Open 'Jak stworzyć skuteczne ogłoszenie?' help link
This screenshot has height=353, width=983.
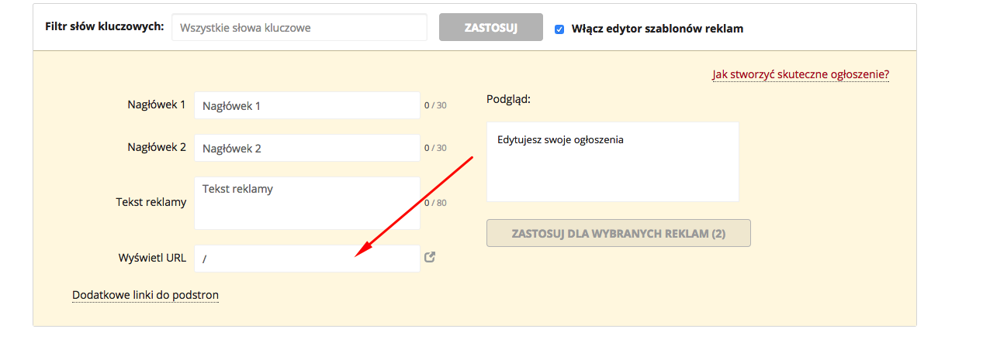[x=801, y=74]
